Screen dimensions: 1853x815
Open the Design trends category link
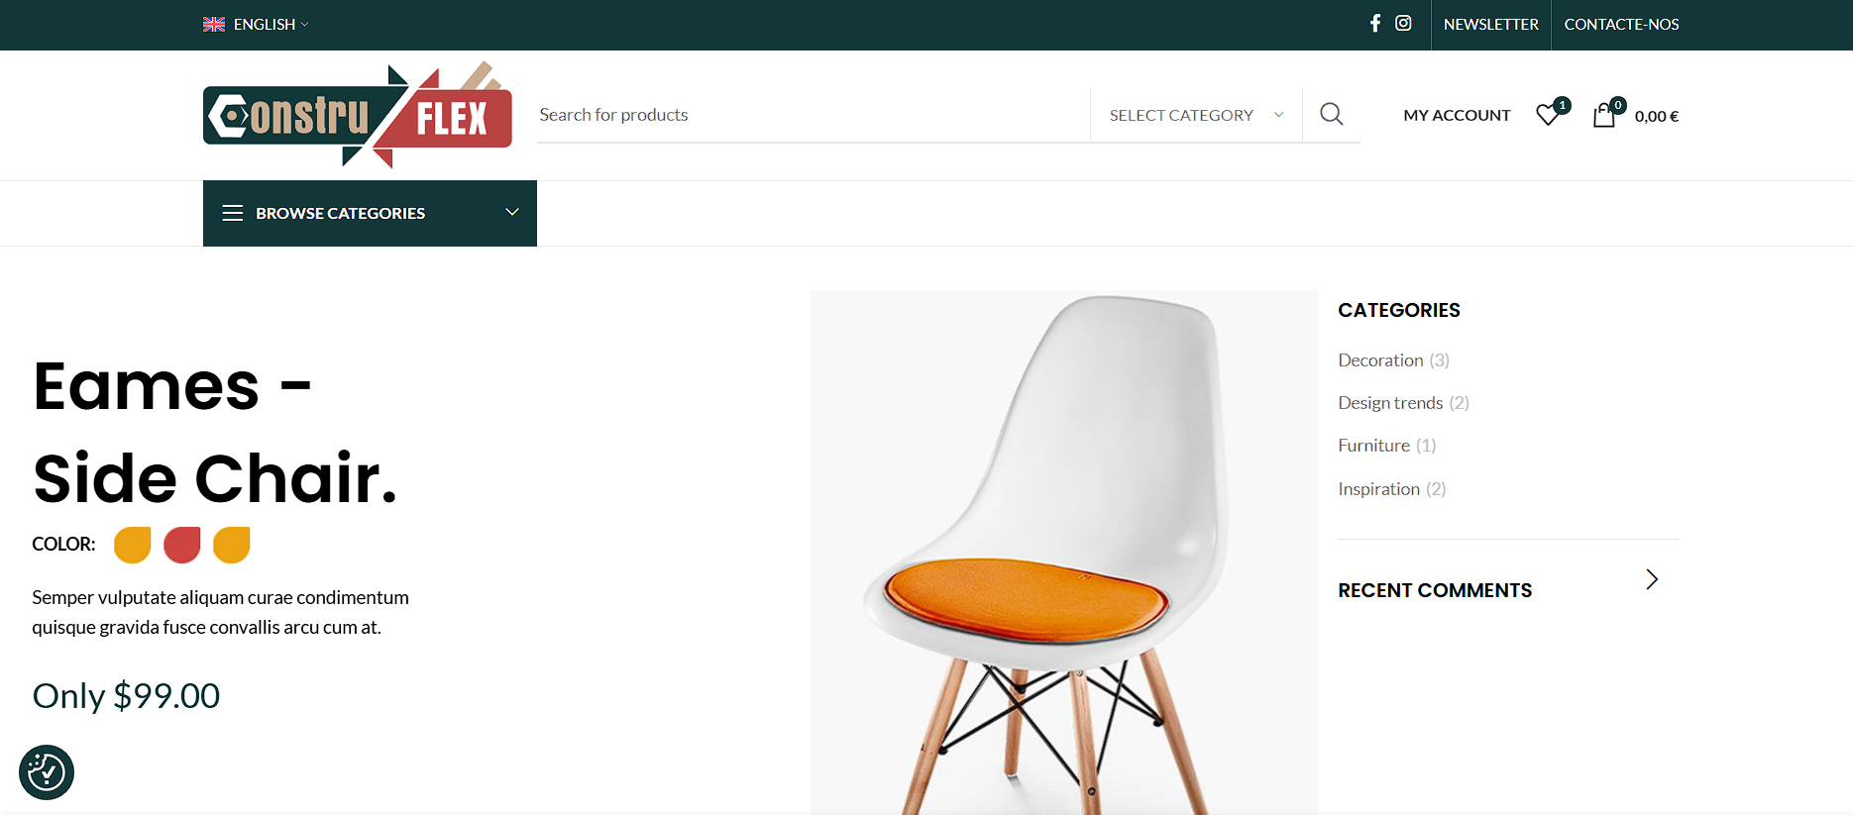click(1390, 403)
